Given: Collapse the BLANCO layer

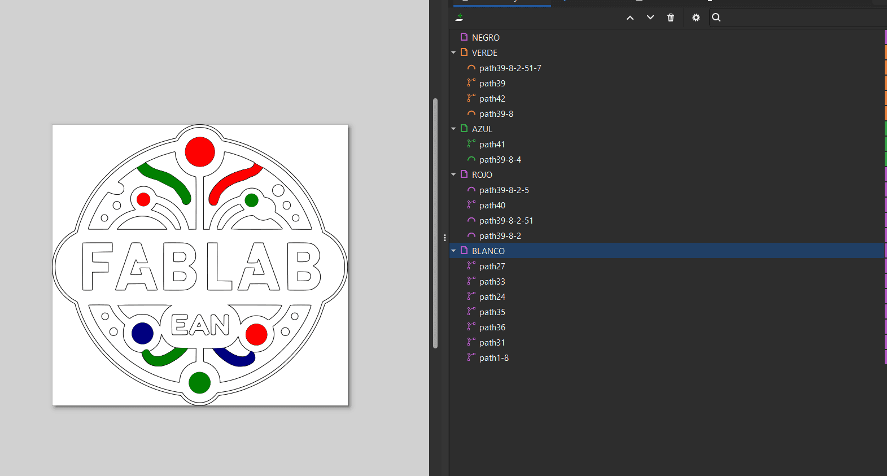Looking at the screenshot, I should pos(453,251).
